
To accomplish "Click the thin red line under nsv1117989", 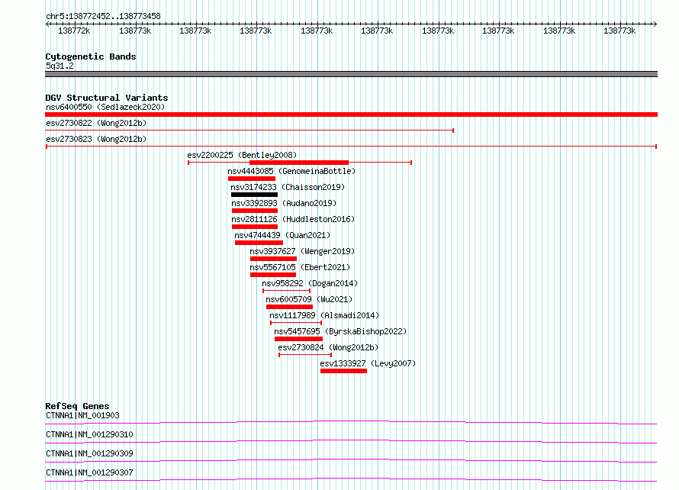I will [x=296, y=323].
